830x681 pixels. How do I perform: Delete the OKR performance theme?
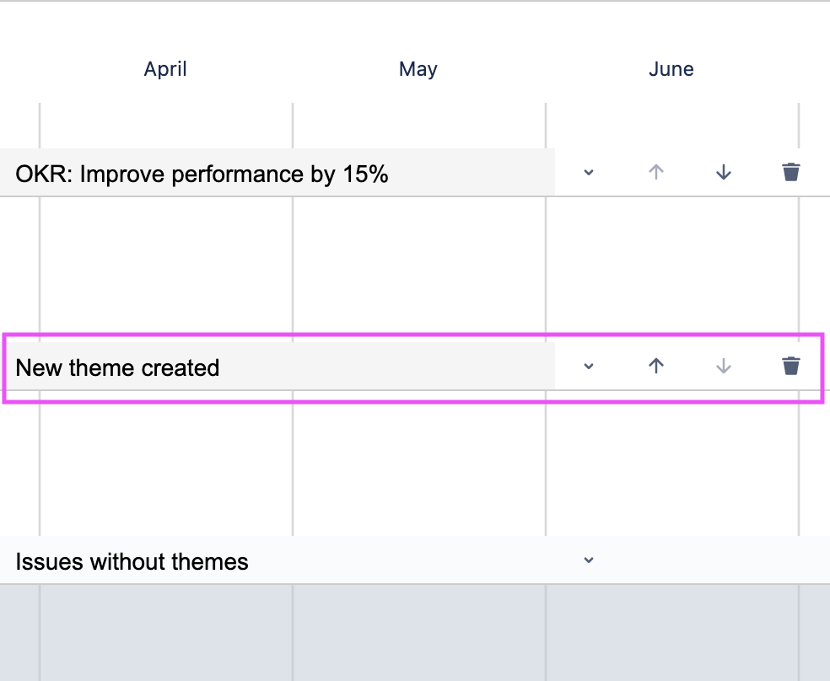tap(790, 172)
